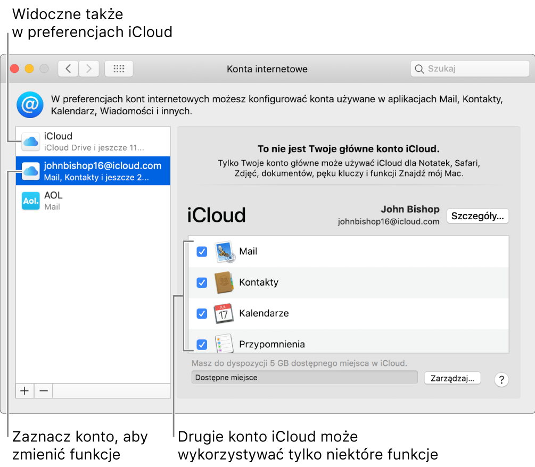Select the iCloud account cloud icon
This screenshot has height=467, width=535.
[x=30, y=141]
